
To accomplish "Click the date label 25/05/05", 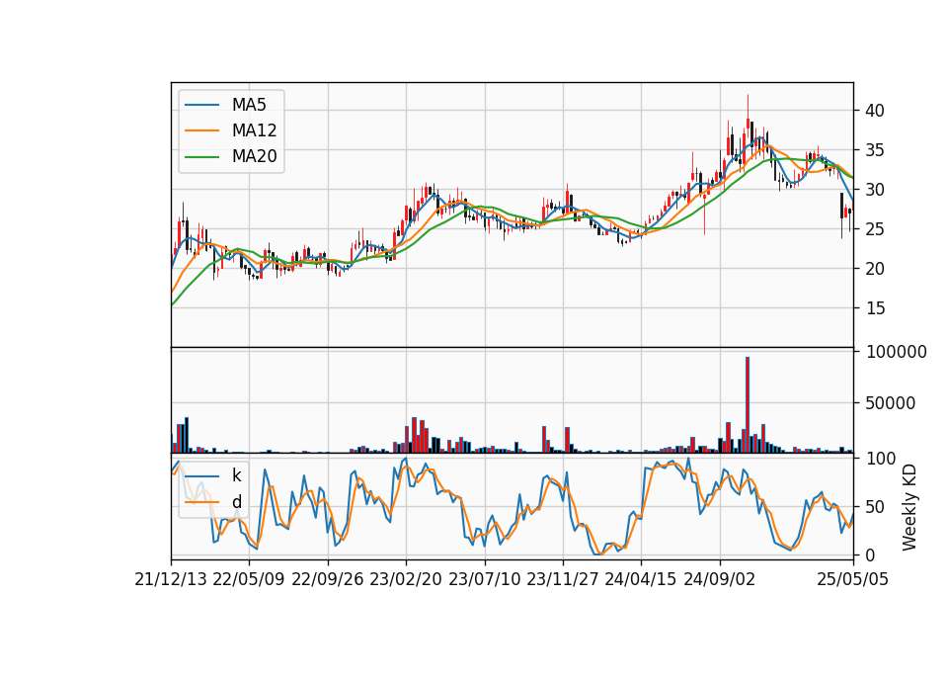I will (x=853, y=579).
